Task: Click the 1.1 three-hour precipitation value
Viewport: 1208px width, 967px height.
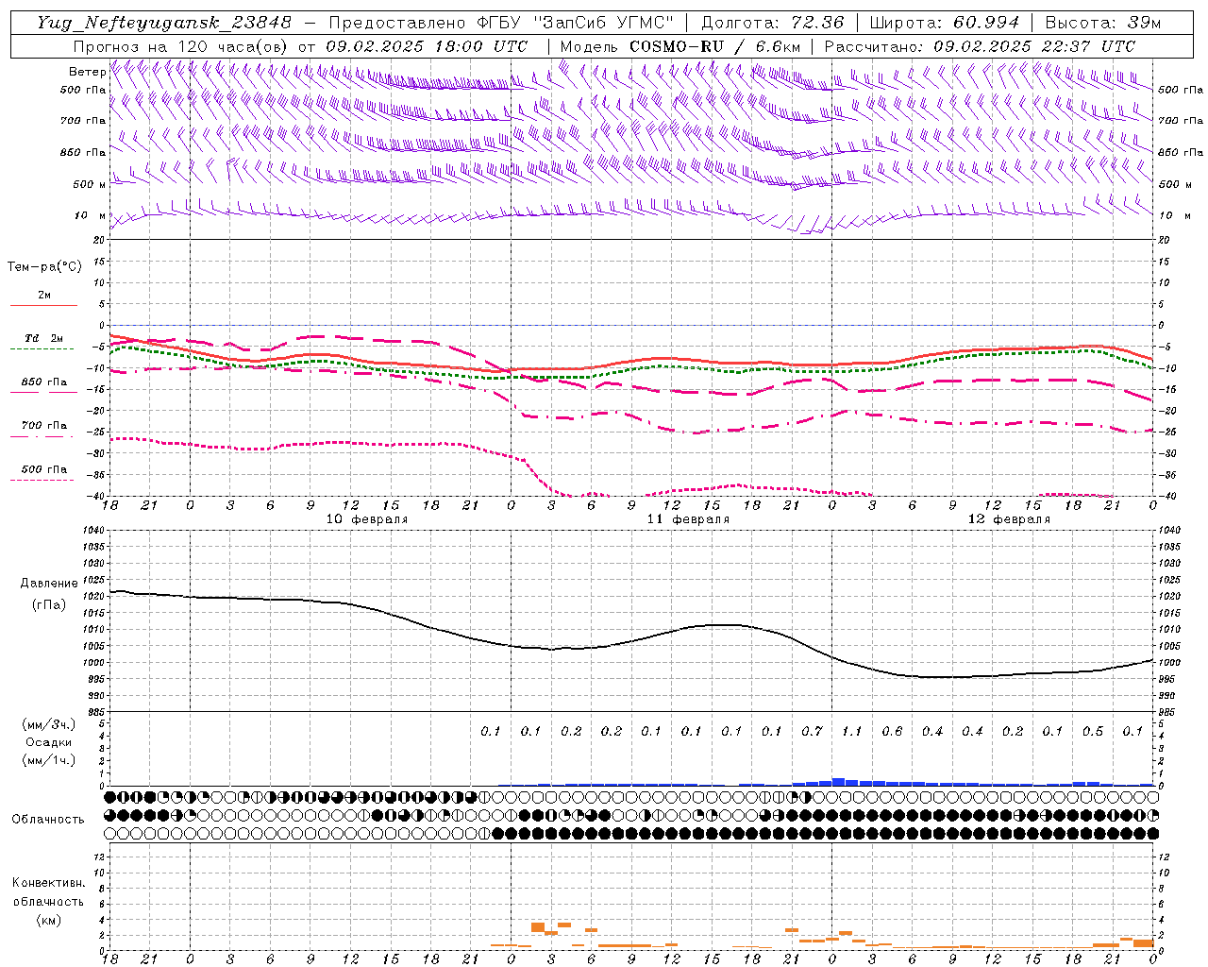Action: click(x=852, y=731)
